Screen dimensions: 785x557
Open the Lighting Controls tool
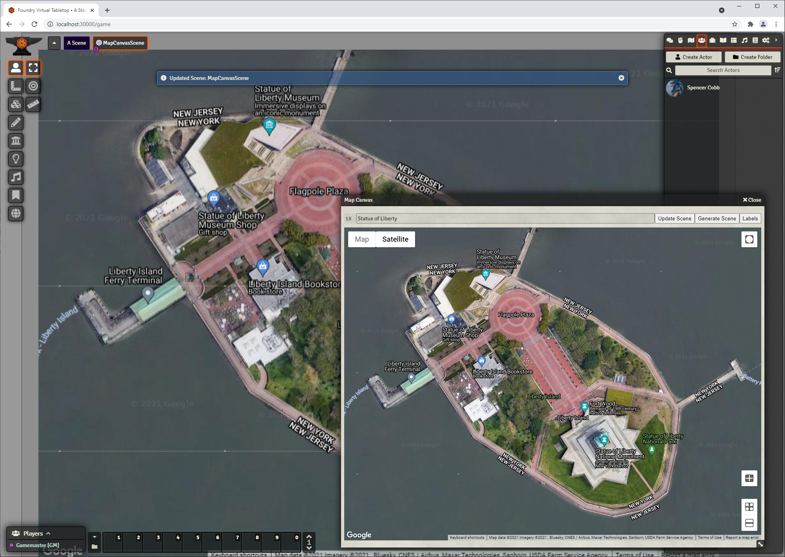(x=16, y=159)
